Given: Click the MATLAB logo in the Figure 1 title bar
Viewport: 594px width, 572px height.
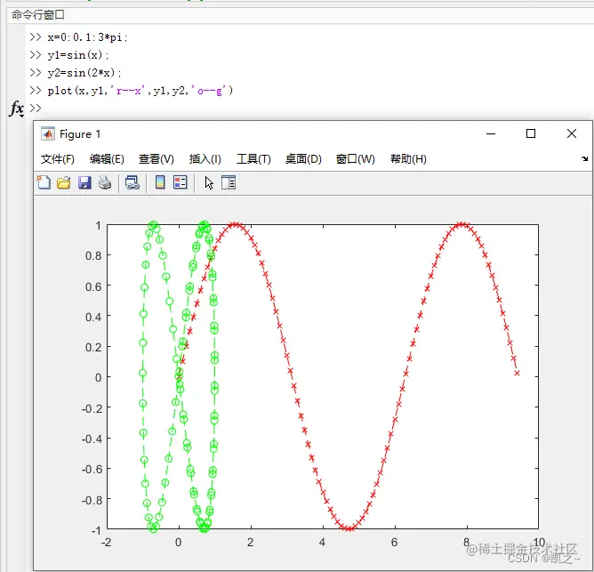Looking at the screenshot, I should (x=48, y=133).
